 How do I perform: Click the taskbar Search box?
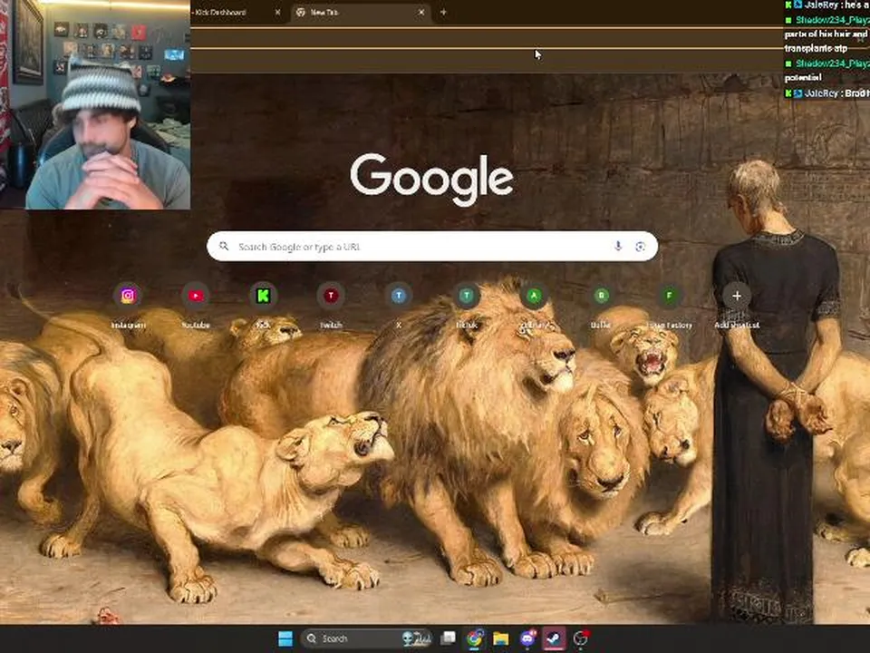pos(367,638)
